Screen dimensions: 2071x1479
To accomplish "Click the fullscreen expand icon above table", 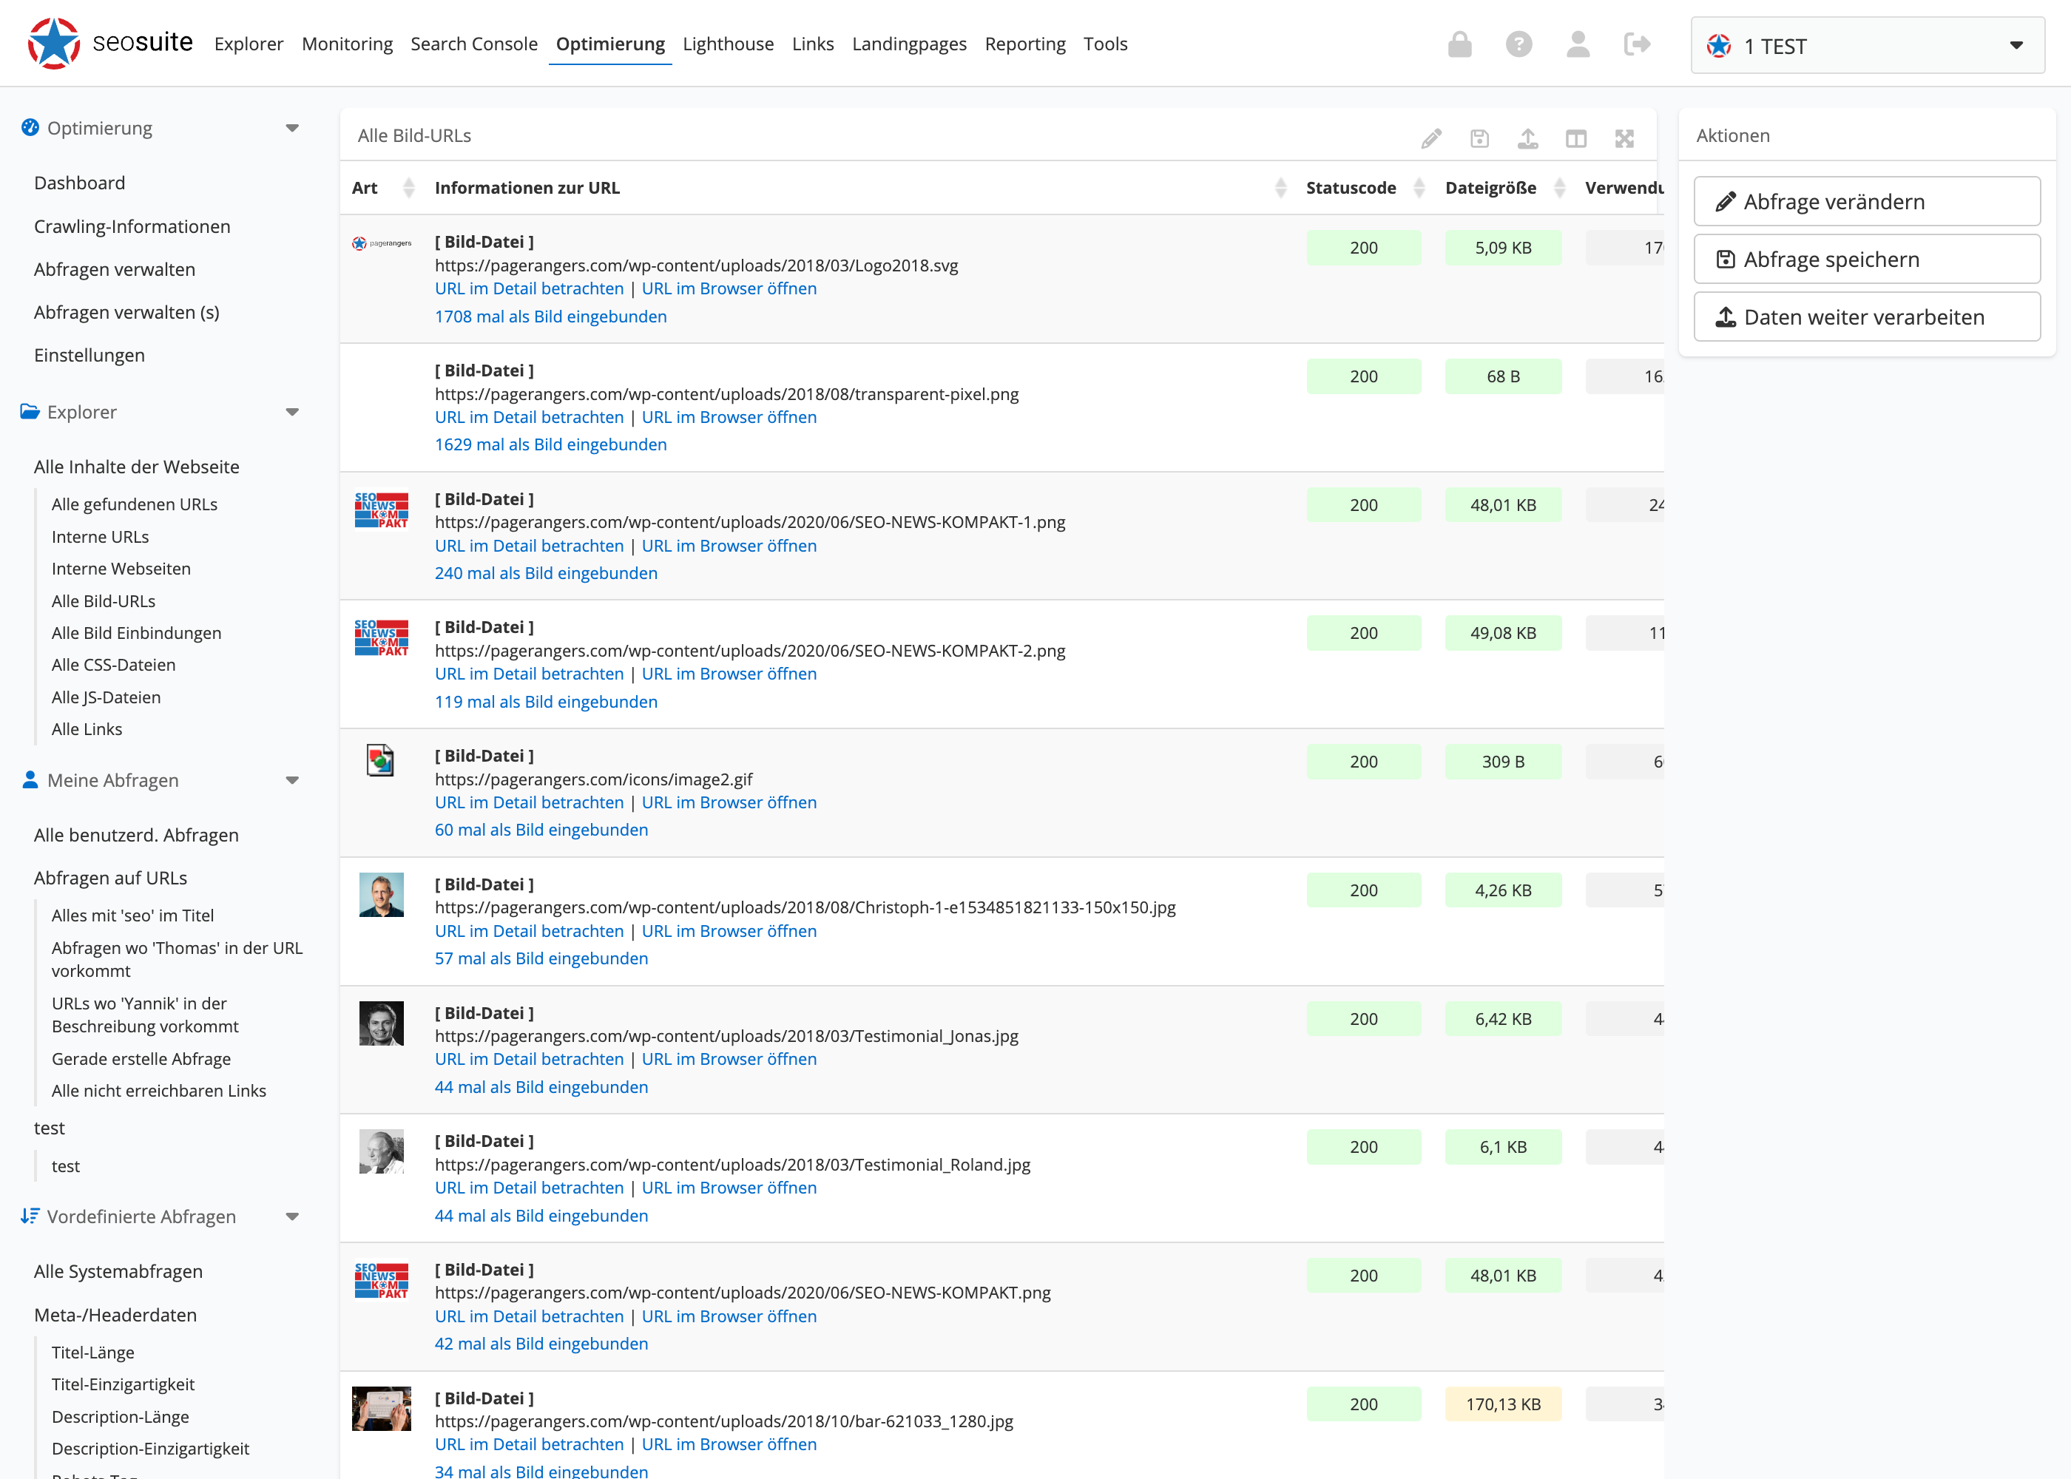I will pos(1624,138).
